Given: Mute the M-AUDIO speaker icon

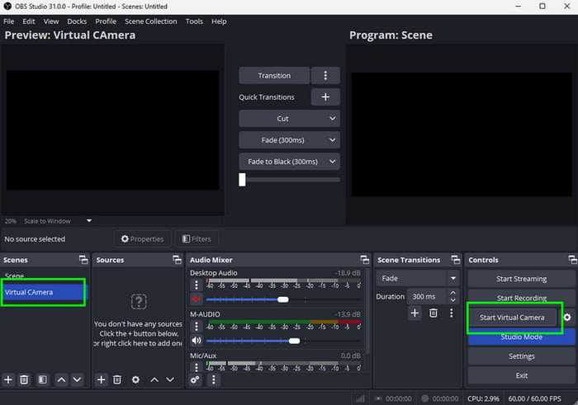Looking at the screenshot, I should click(x=197, y=340).
